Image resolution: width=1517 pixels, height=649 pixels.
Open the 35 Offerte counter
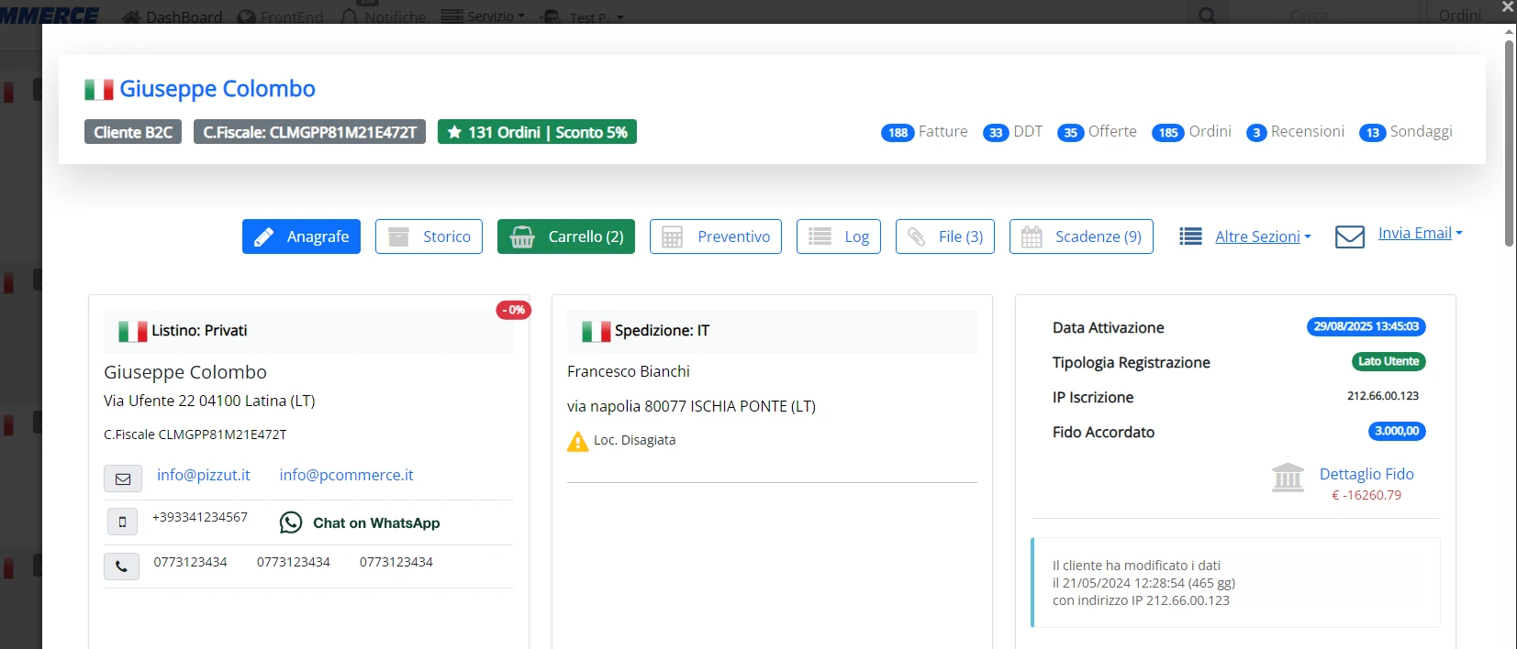coord(1097,132)
